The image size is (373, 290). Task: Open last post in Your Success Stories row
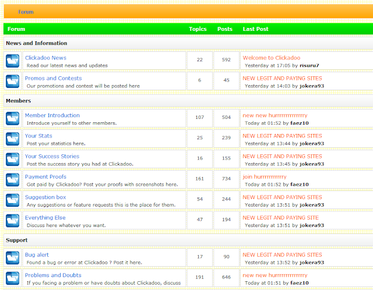(282, 156)
